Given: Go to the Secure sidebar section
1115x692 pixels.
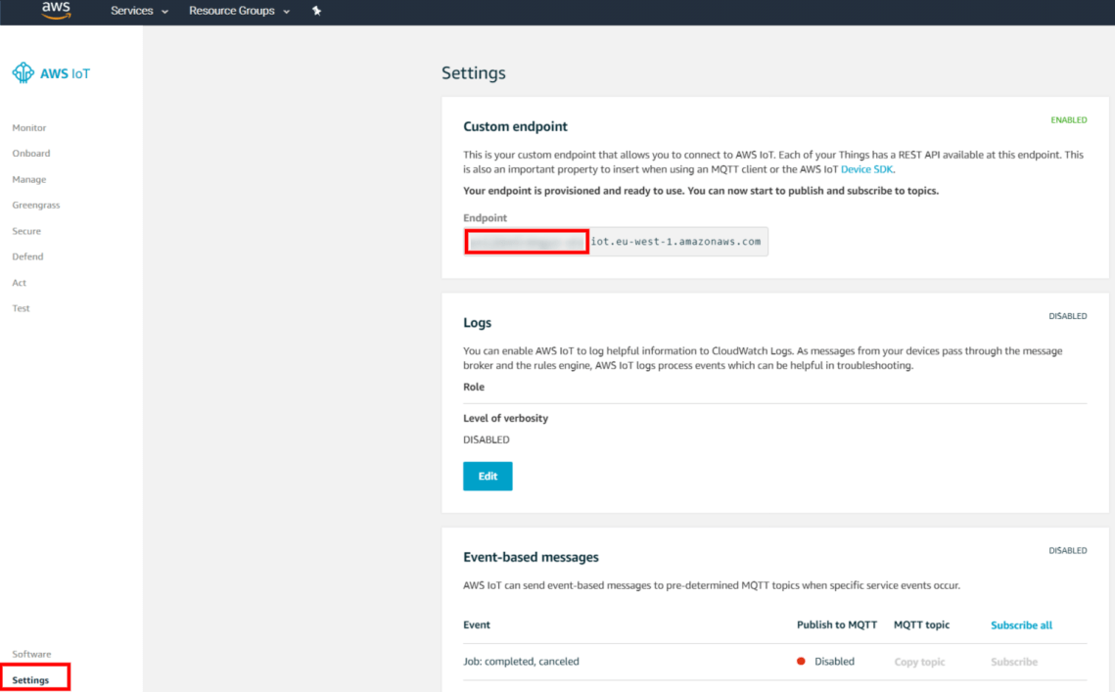Looking at the screenshot, I should [x=26, y=232].
